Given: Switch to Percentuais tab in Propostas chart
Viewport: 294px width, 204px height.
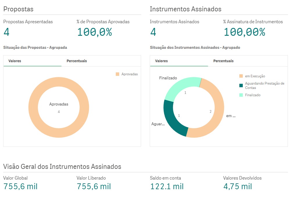Looking at the screenshot, I should tap(76, 61).
